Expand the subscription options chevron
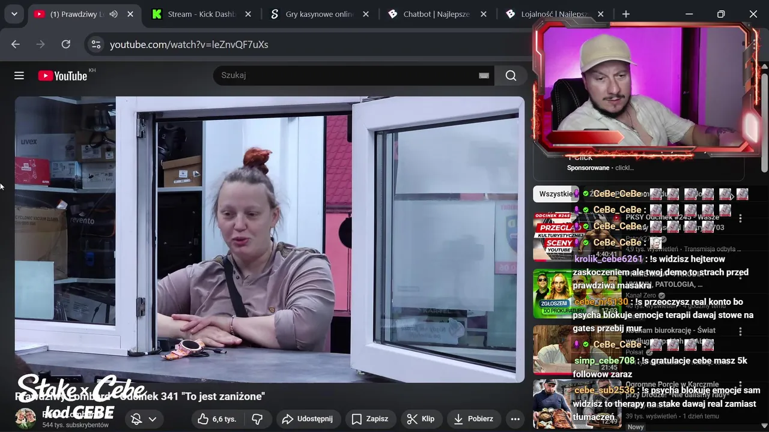 coord(153,419)
